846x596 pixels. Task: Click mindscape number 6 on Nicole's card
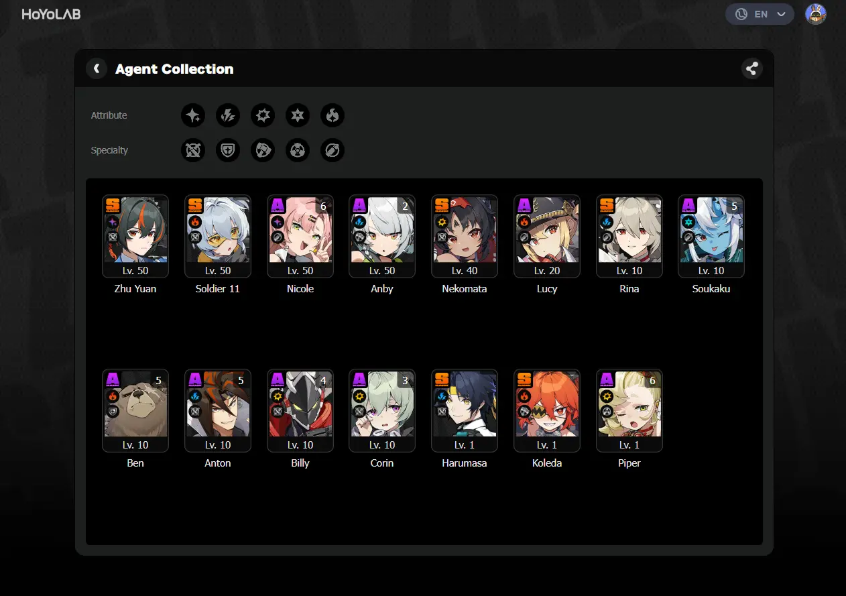click(x=323, y=206)
